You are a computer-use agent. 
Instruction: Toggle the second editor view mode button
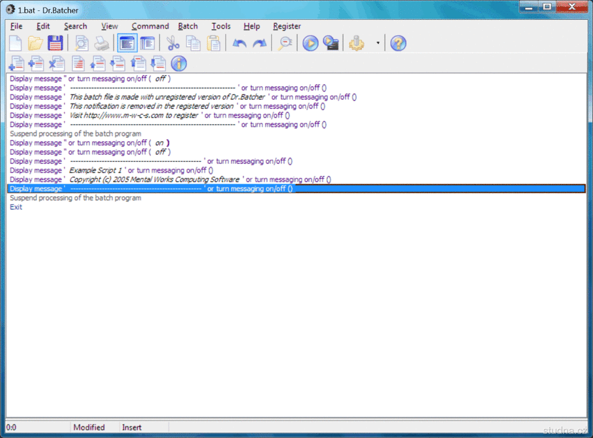coord(147,43)
